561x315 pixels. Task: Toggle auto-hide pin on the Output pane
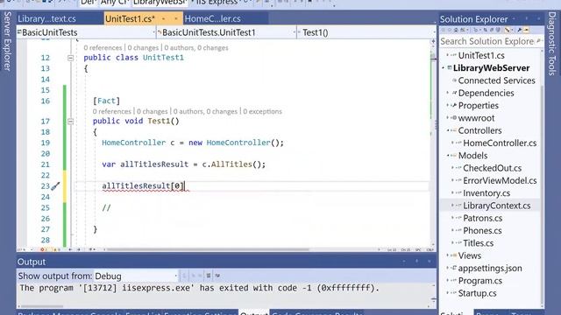tap(417, 262)
